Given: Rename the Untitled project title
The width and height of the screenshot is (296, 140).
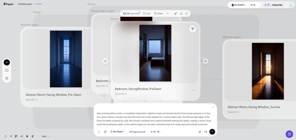Looking at the screenshot, I should 25,4.
